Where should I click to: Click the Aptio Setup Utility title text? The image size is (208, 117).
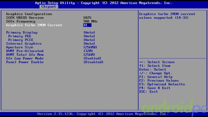click(104, 3)
